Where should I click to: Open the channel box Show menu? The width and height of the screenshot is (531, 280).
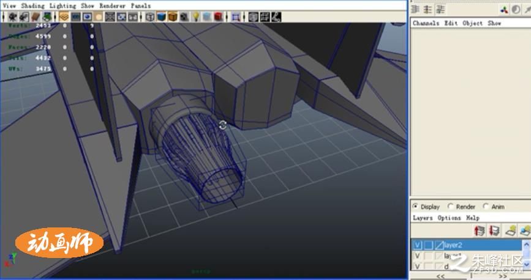494,23
